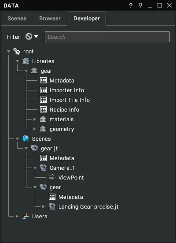
Task: Click the ViewPoint camera icon
Action: click(52, 177)
